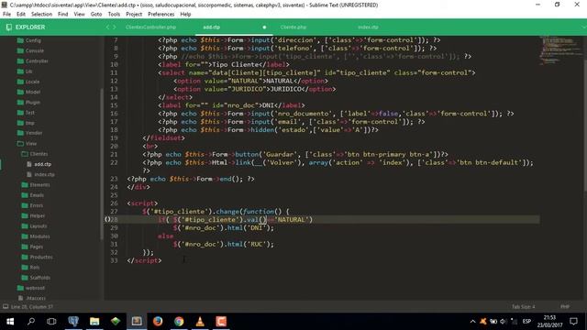Open the tab list dropdown arrow
Image resolution: width=587 pixels, height=330 pixels.
[x=583, y=27]
